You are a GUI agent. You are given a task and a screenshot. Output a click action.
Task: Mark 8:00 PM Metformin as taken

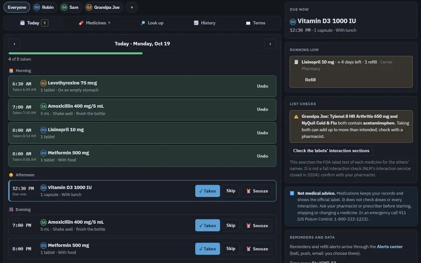pos(207,249)
